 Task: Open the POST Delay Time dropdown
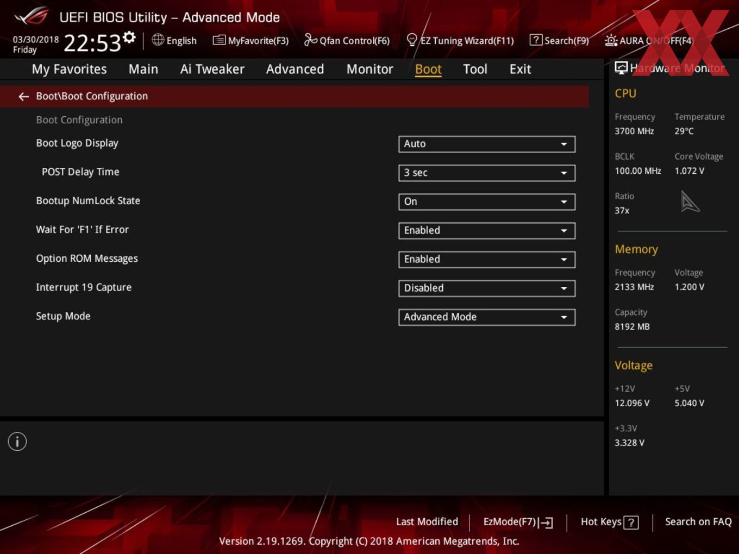click(487, 173)
